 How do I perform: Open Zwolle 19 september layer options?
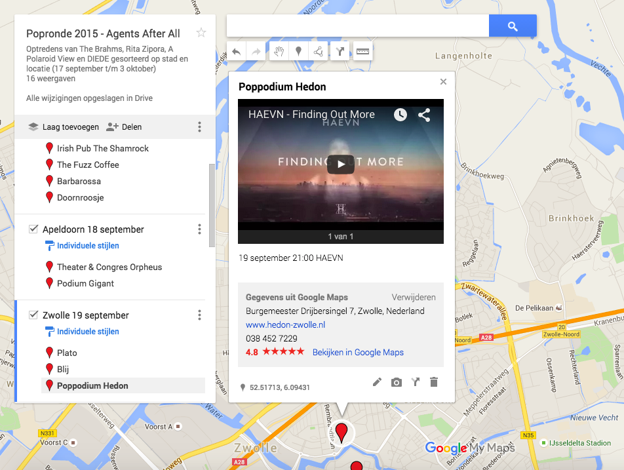coord(199,315)
